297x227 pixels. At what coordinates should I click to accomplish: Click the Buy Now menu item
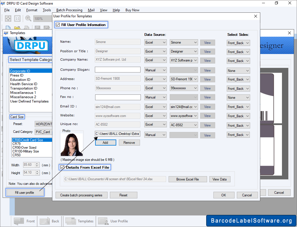point(132,10)
